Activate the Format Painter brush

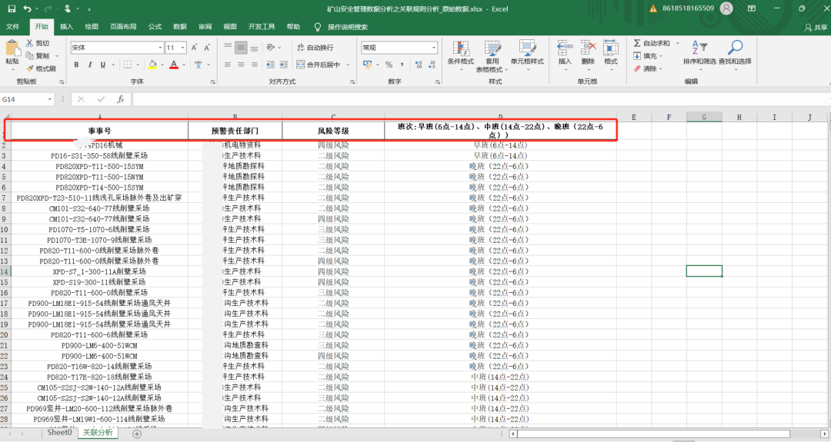tap(30, 68)
